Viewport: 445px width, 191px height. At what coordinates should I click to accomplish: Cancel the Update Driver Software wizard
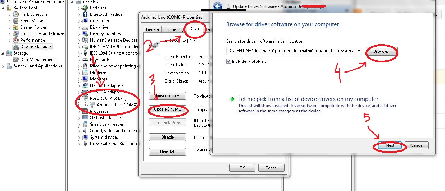click(417, 145)
